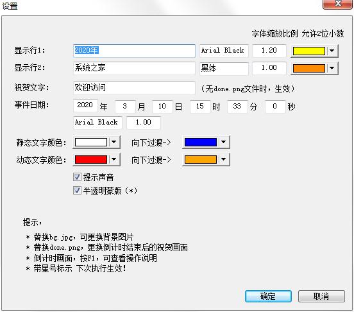Click the red dynamic text color swatch
Viewport: 354px width, 312px height.
[x=91, y=159]
